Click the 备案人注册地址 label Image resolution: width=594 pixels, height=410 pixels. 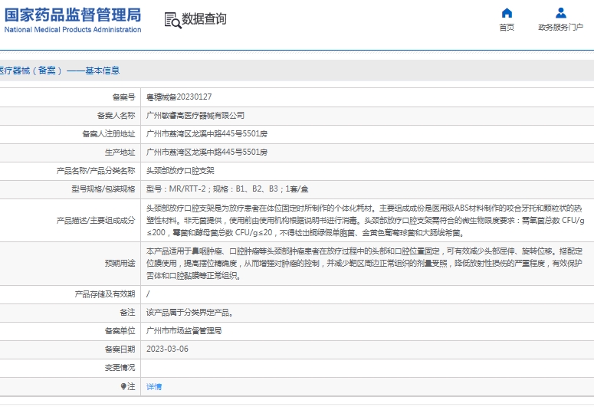pos(109,134)
